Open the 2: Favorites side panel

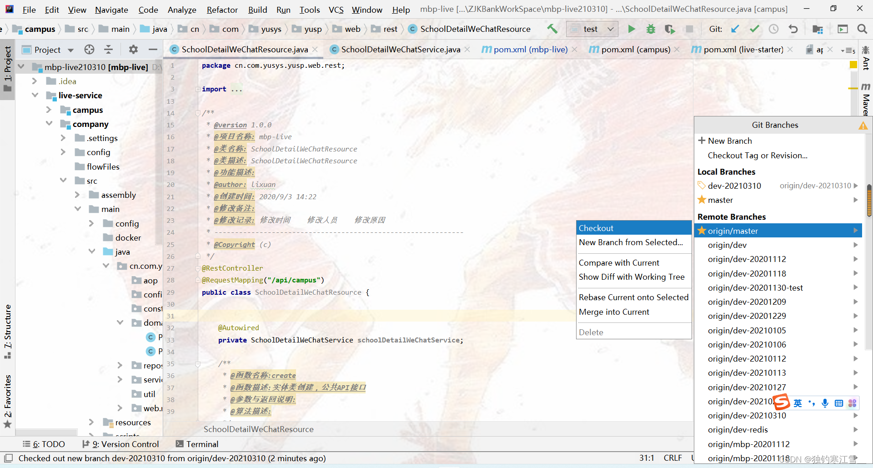[8, 401]
